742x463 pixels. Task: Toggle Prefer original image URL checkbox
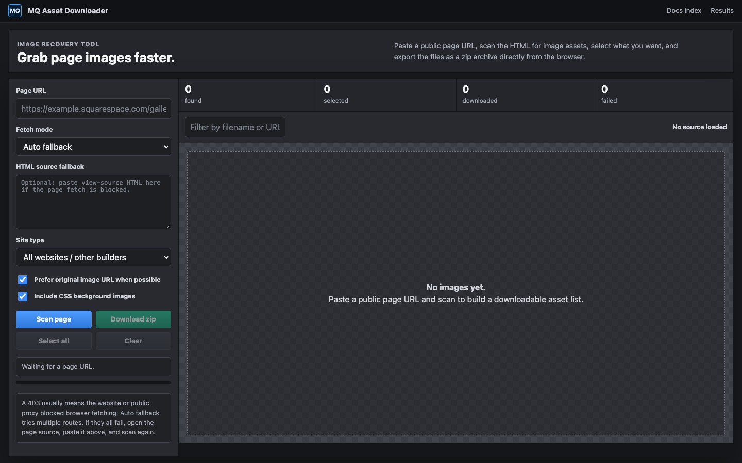point(23,280)
